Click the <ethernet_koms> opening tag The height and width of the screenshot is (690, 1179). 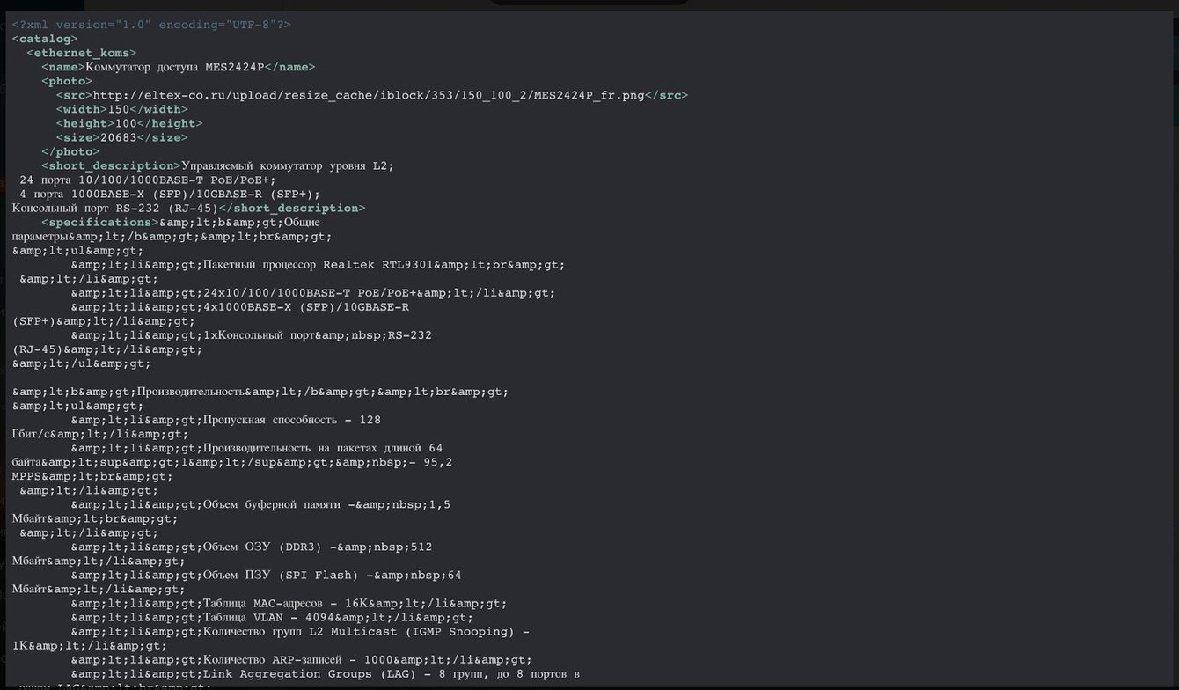click(x=82, y=53)
